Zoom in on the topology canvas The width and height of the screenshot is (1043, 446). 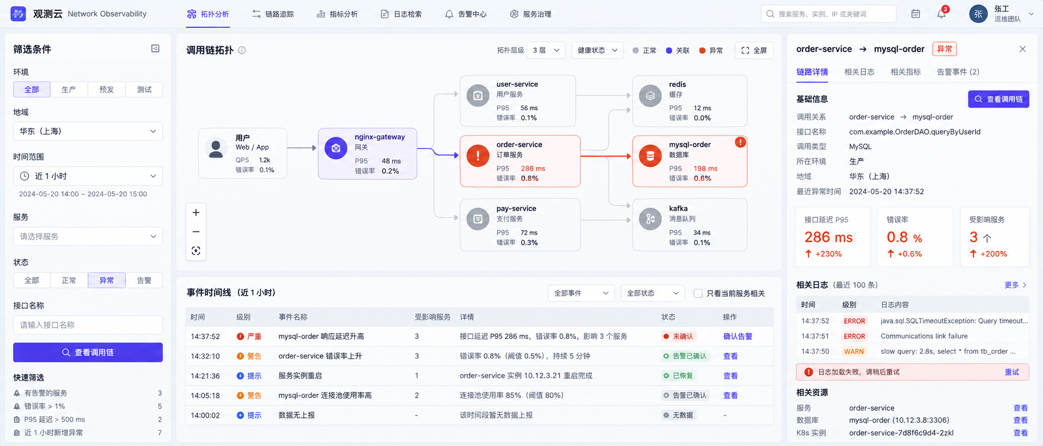click(196, 212)
